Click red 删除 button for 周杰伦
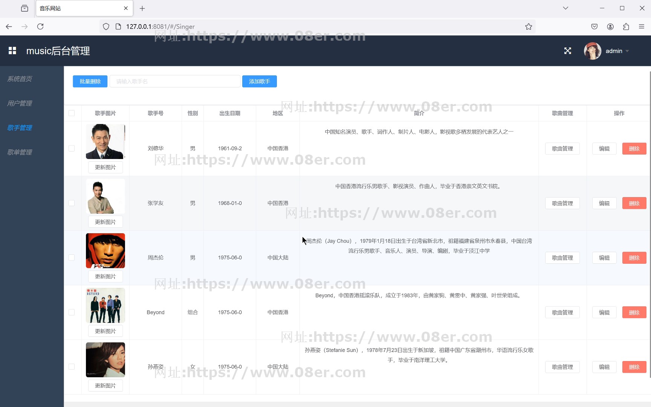This screenshot has height=407, width=651. [634, 258]
